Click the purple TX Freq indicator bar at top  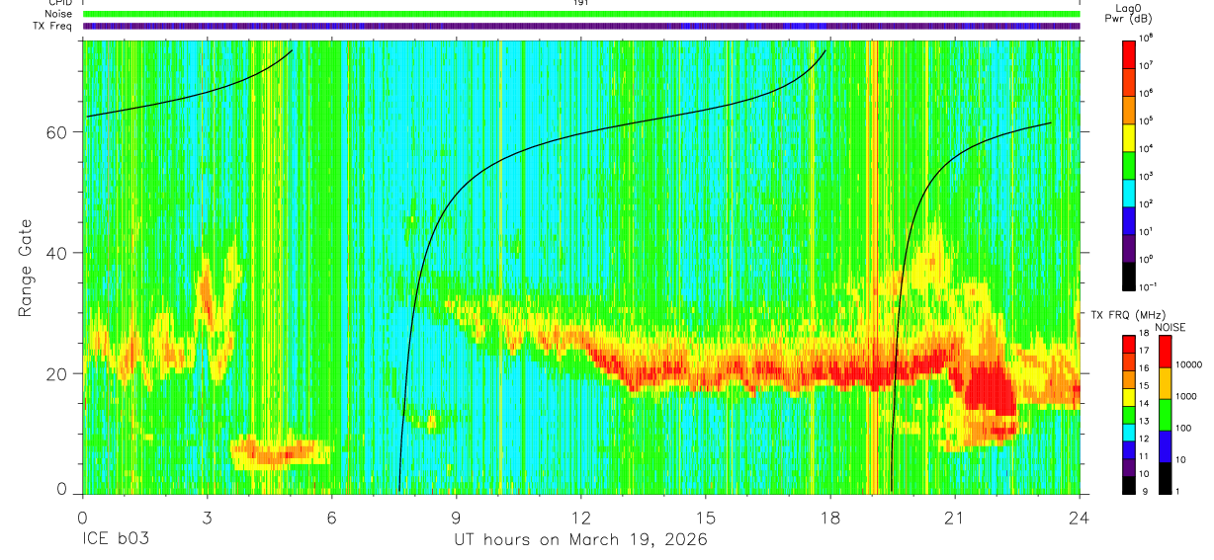[581, 26]
